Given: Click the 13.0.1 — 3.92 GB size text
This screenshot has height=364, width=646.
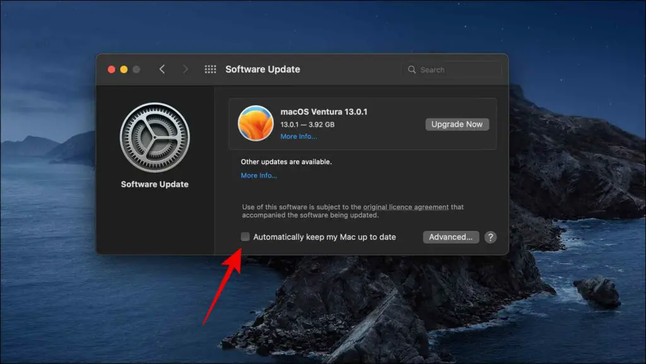Looking at the screenshot, I should [307, 124].
